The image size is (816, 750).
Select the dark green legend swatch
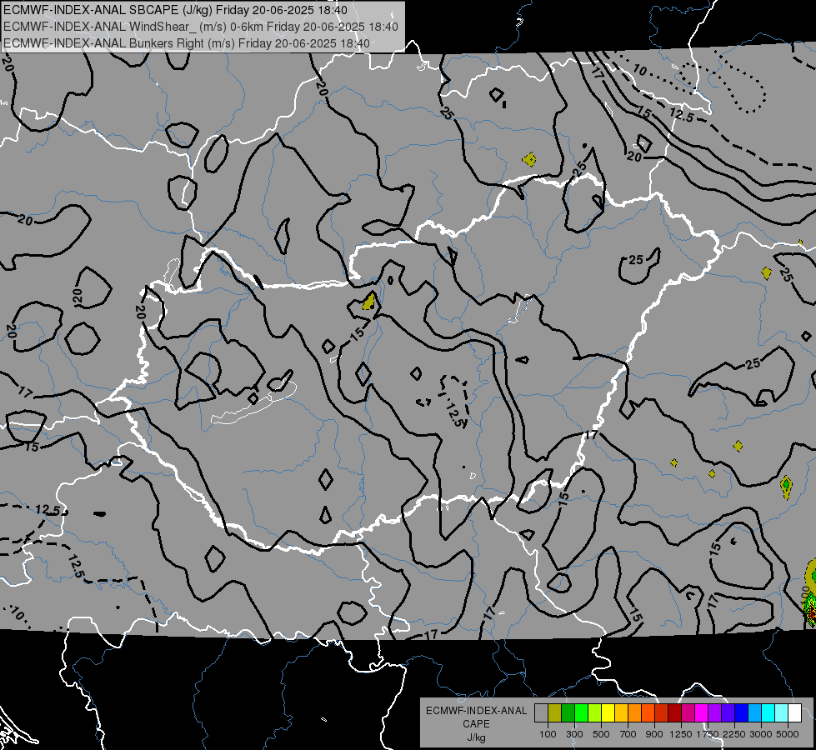tap(568, 713)
